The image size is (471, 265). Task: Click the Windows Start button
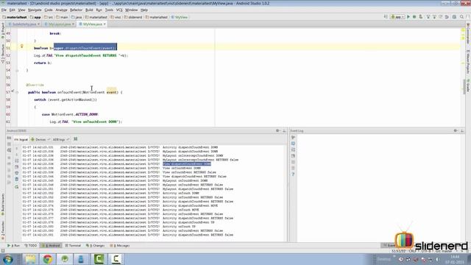pos(7,259)
